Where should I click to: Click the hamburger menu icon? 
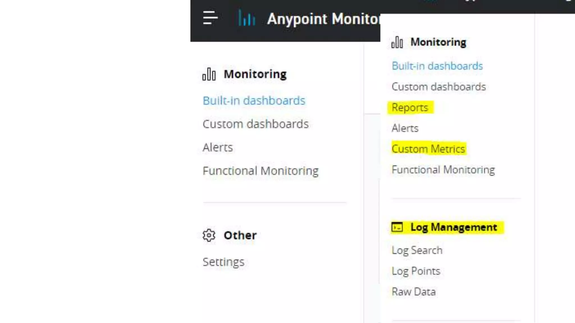210,18
